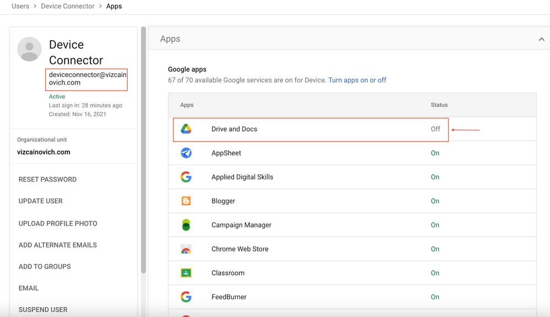Click the Organizational unit label
This screenshot has width=550, height=317.
42,140
